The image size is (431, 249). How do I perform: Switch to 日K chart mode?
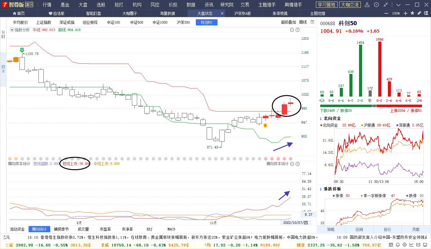click(3, 69)
